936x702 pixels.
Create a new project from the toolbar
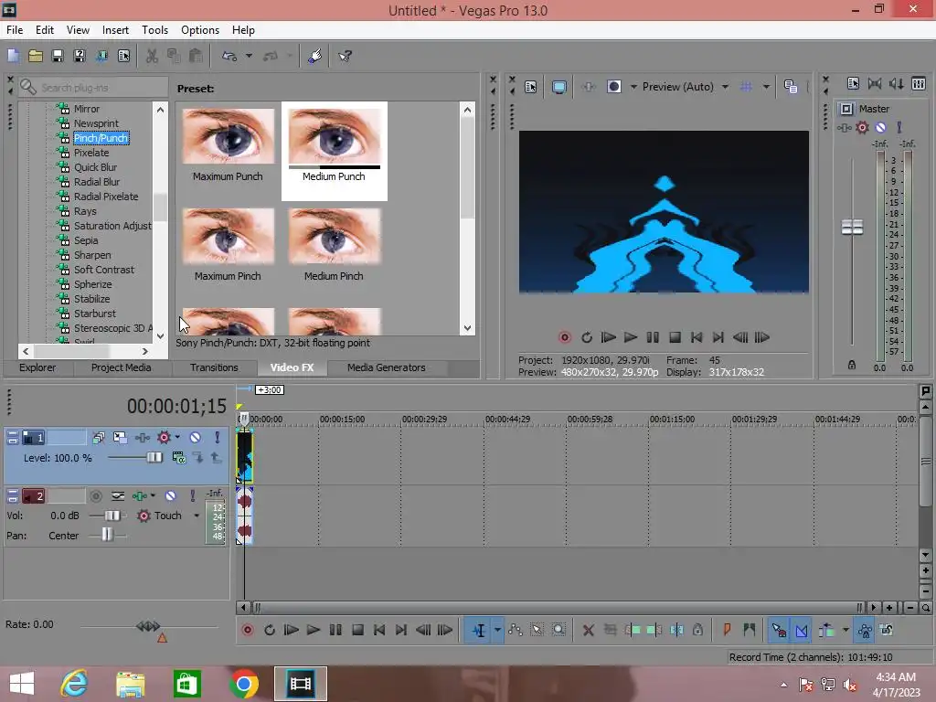[x=13, y=56]
